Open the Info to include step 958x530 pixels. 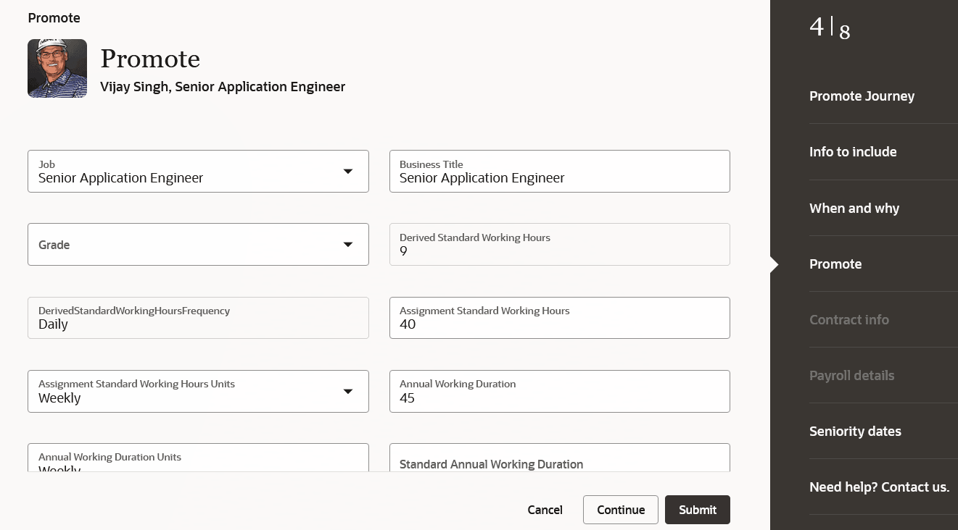[x=853, y=152]
